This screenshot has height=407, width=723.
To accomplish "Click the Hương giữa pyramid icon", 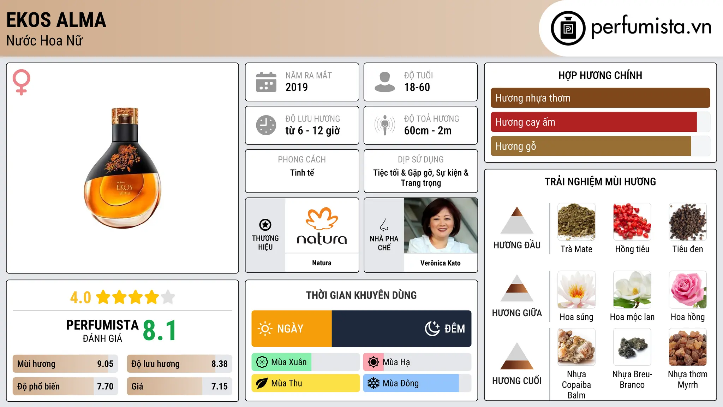I will 517,288.
